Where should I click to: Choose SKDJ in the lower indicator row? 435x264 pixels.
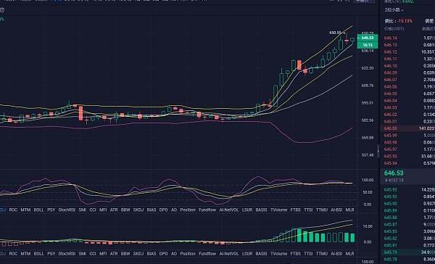(138, 253)
